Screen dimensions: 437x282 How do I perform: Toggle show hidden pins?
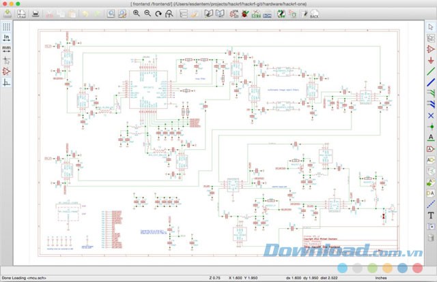(6, 71)
